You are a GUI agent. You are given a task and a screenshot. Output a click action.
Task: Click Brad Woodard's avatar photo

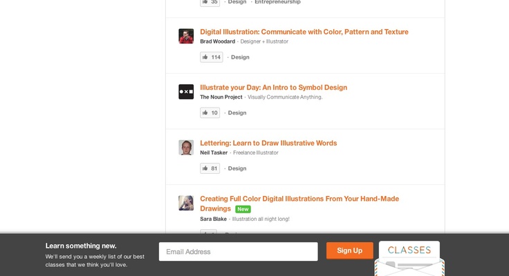186,36
